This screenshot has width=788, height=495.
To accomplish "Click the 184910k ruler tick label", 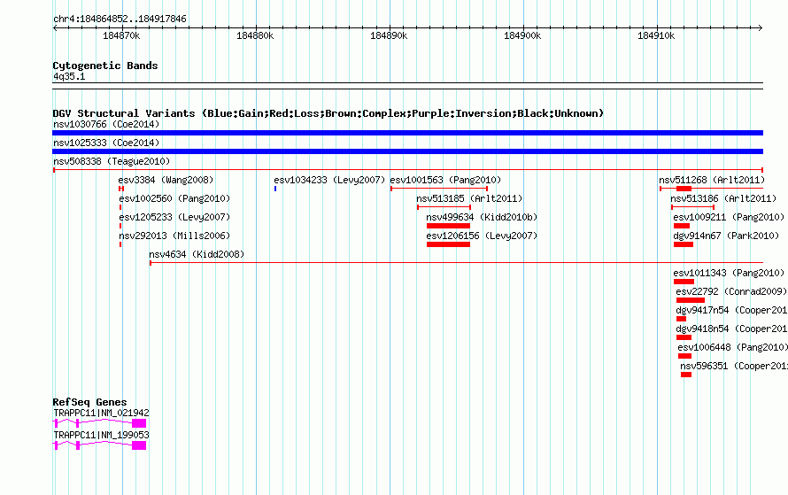I will click(656, 35).
